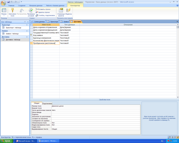Switch to the Транспорт document tab
This screenshot has height=143, width=179.
[x=53, y=21]
